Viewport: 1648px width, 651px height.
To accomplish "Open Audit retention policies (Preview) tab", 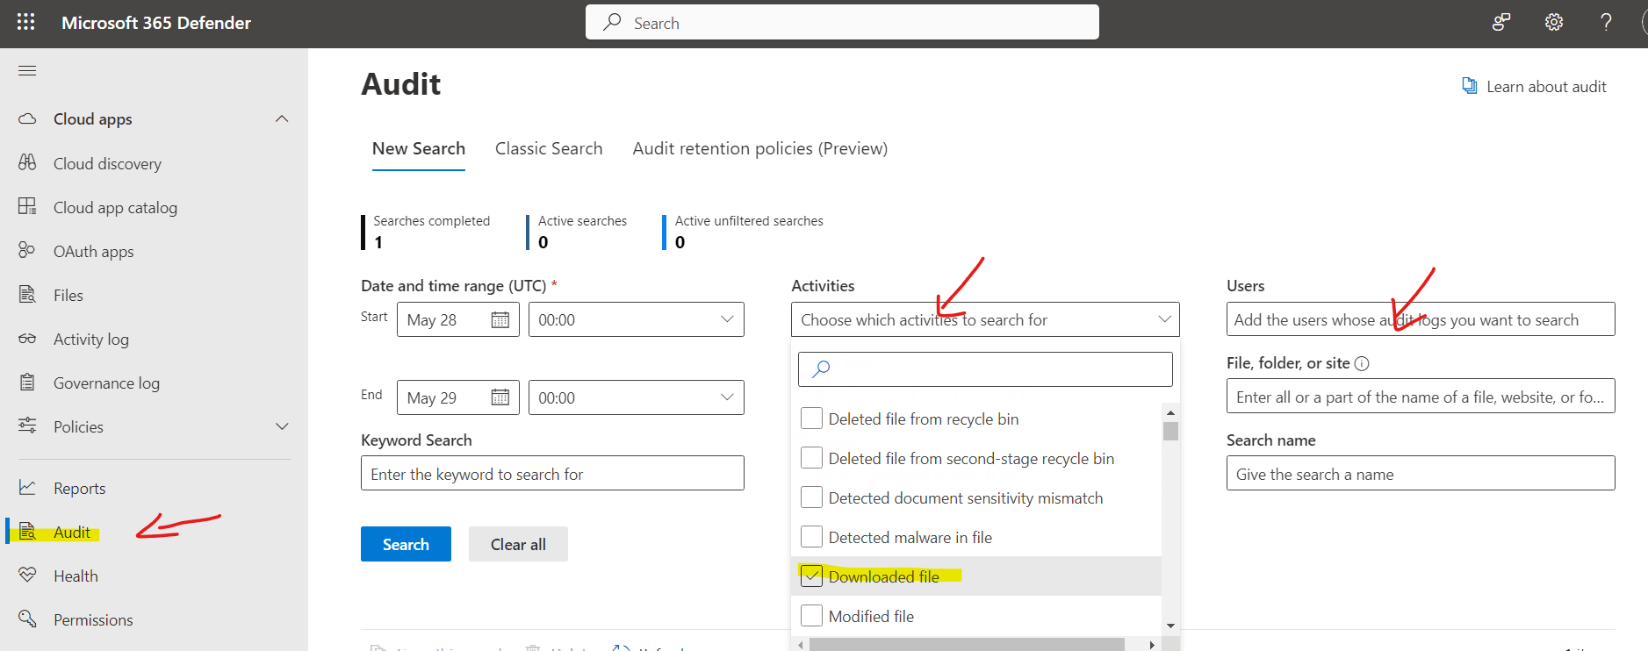I will [x=760, y=148].
